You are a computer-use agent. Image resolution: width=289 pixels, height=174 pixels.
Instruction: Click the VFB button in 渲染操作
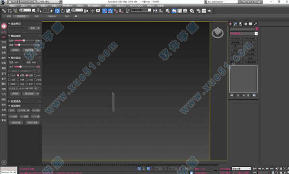[x=12, y=110]
